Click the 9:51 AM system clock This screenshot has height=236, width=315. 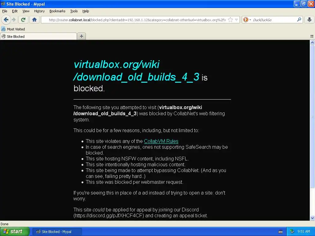[x=304, y=231]
